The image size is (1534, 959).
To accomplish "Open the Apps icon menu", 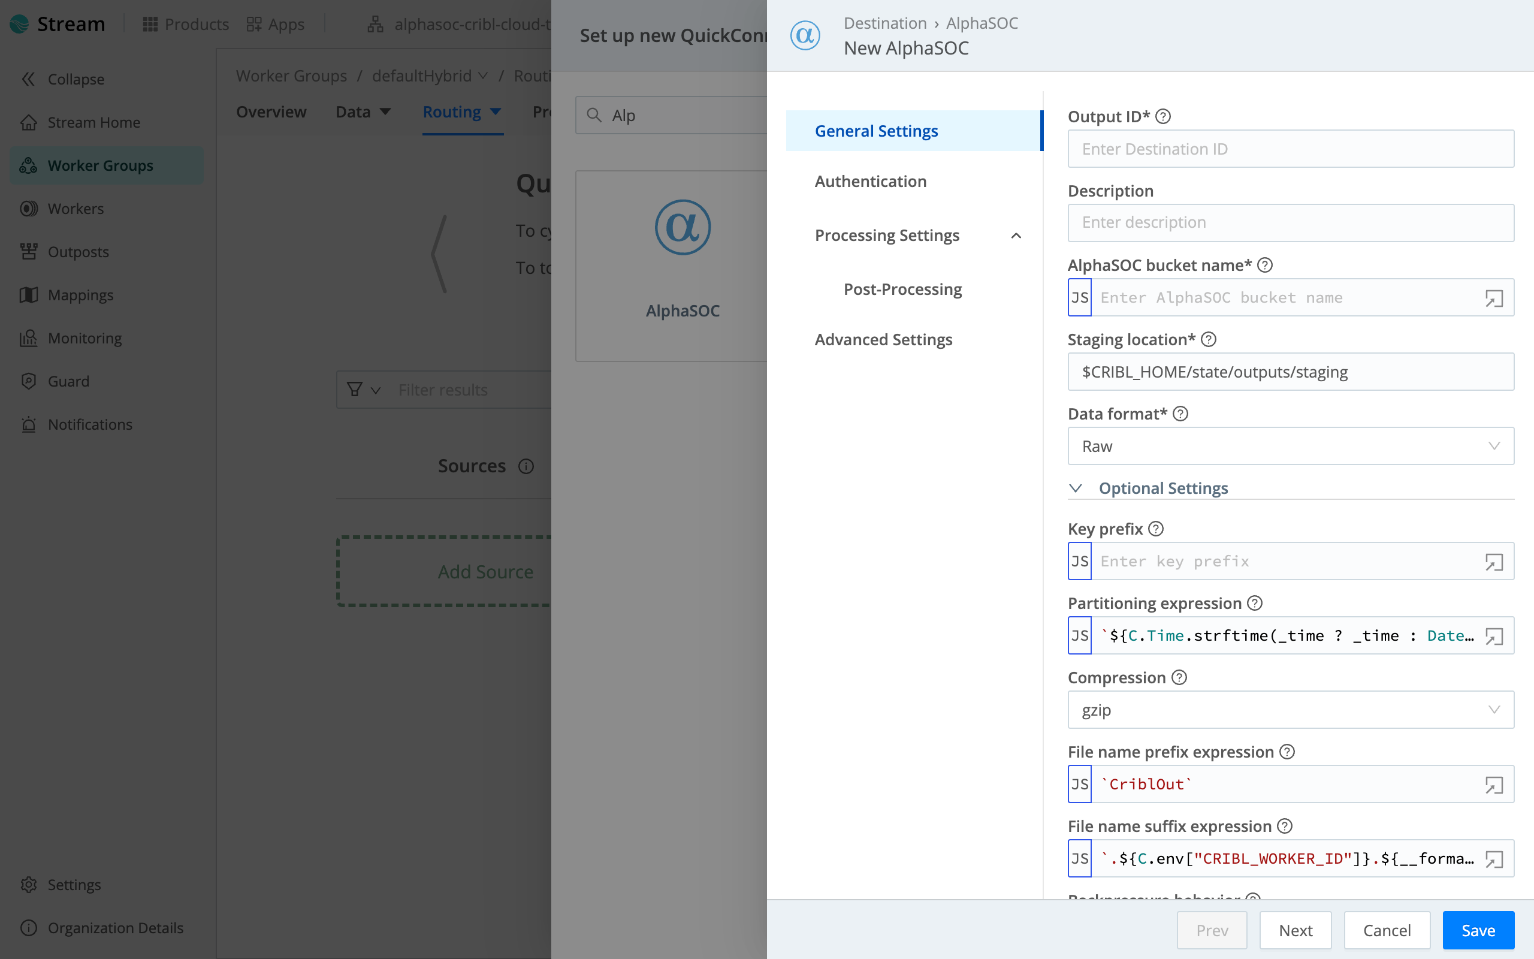I will pyautogui.click(x=254, y=24).
